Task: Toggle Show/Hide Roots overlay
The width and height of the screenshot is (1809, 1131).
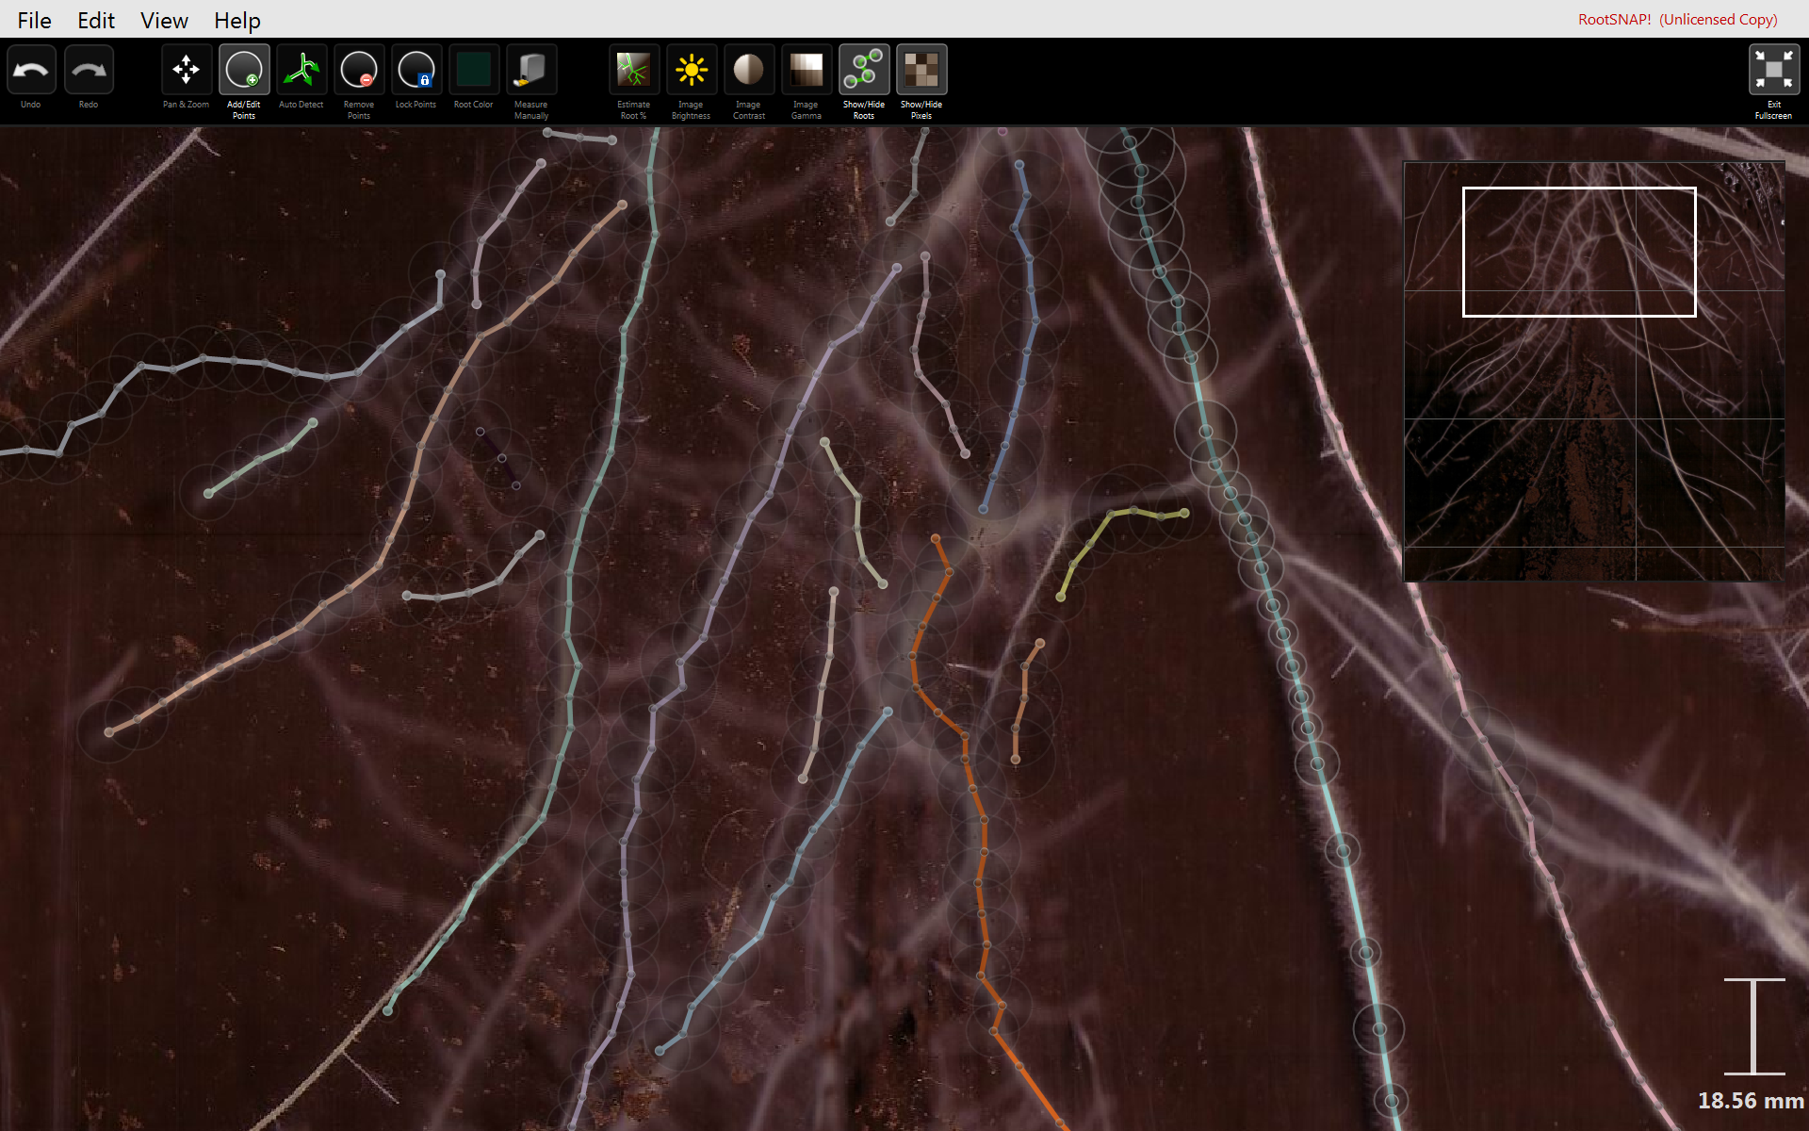Action: coord(864,71)
